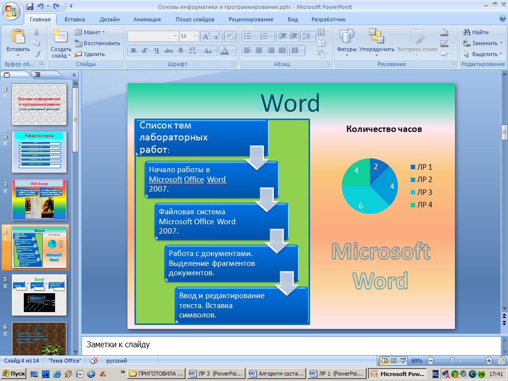Click Fit Slide to Window icon
508x381 pixels.
[x=501, y=361]
